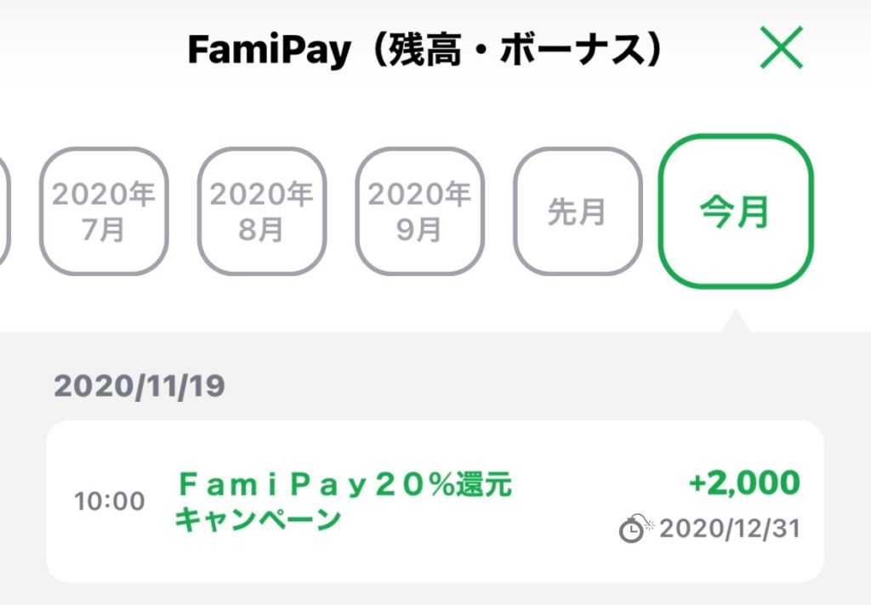Click the 2020/11/19 date header
The width and height of the screenshot is (871, 605).
click(139, 386)
